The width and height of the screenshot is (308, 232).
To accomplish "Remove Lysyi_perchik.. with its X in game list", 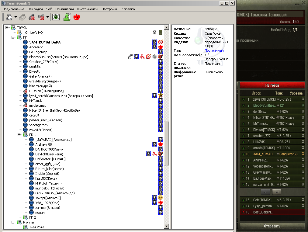I will tap(303, 206).
